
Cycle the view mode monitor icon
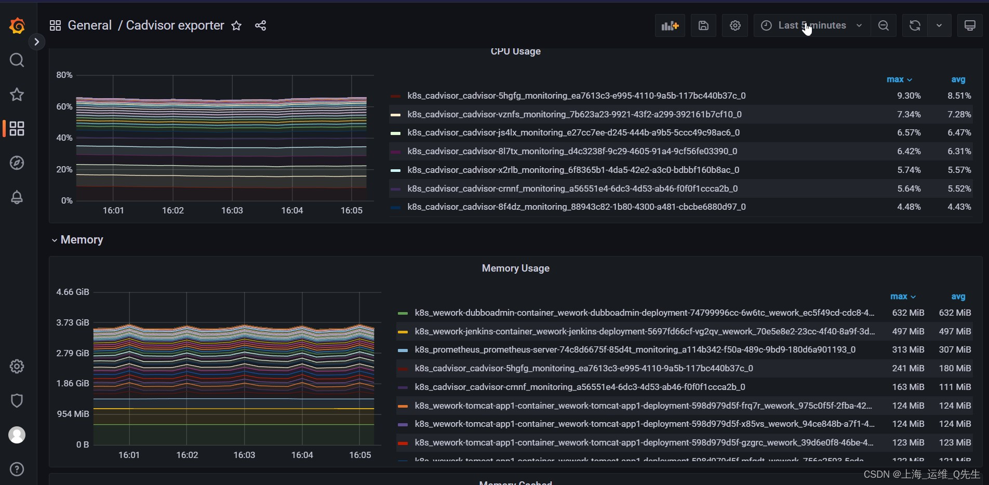(x=970, y=25)
